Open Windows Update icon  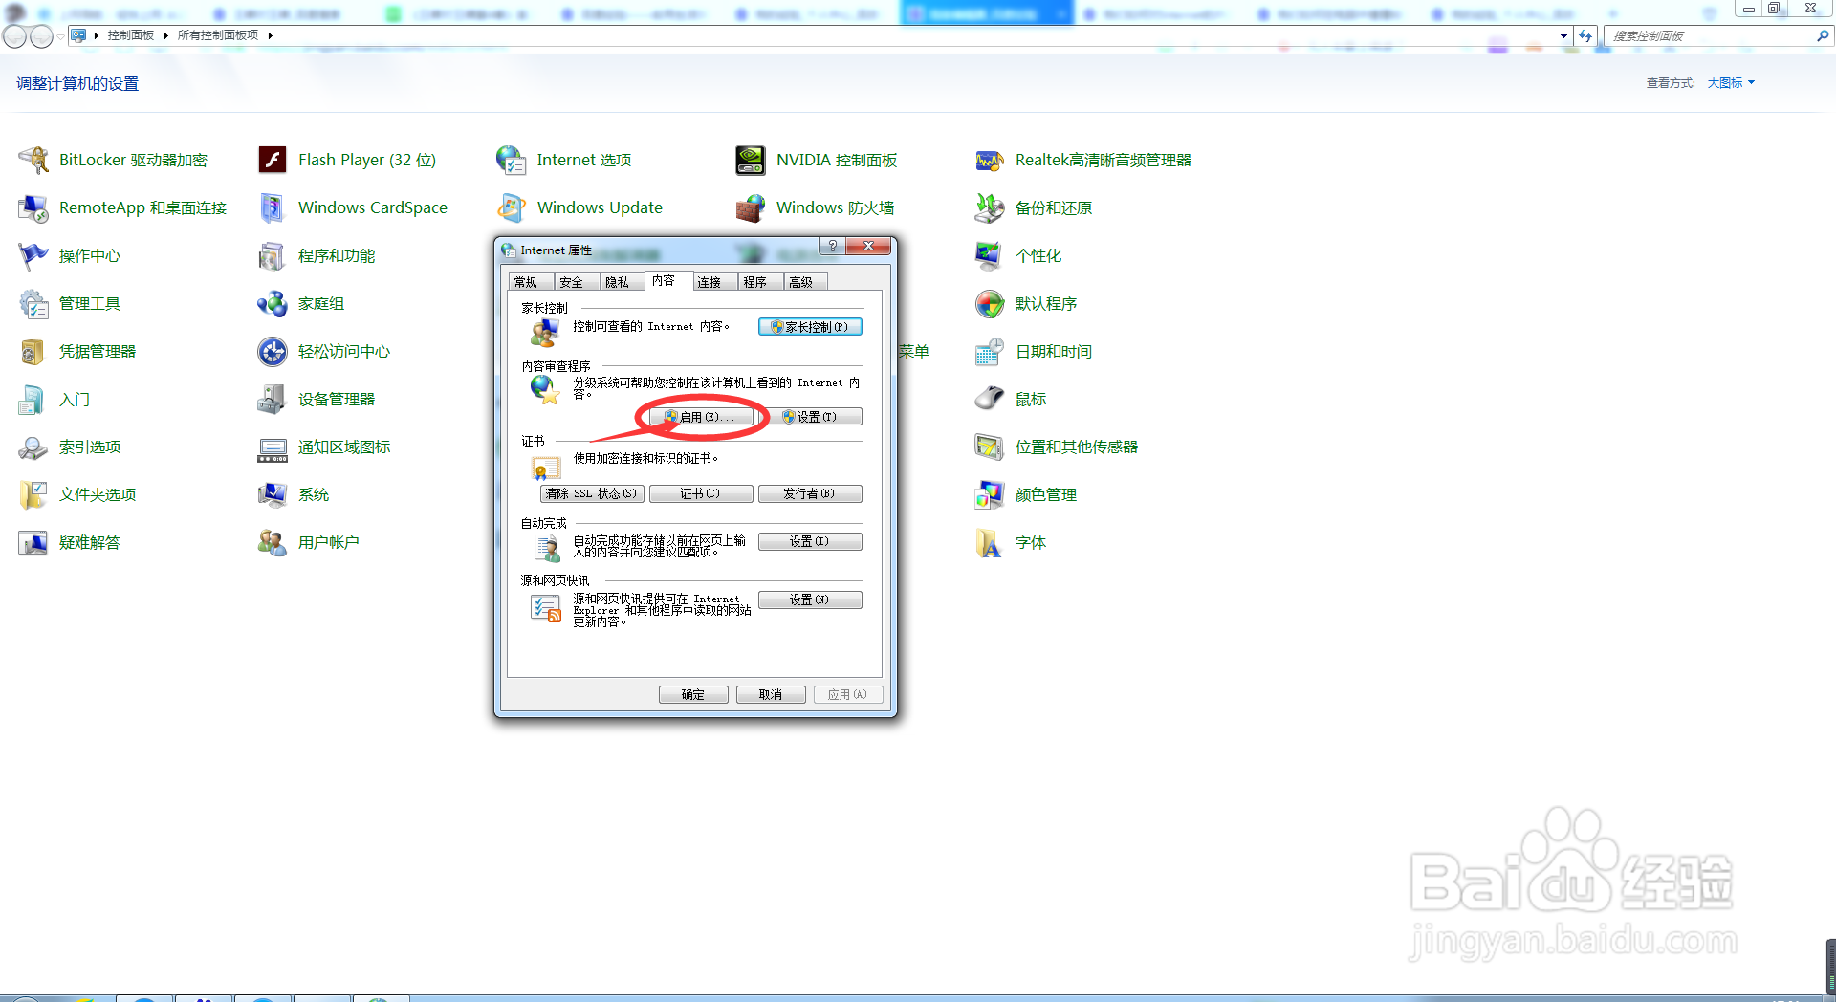512,207
